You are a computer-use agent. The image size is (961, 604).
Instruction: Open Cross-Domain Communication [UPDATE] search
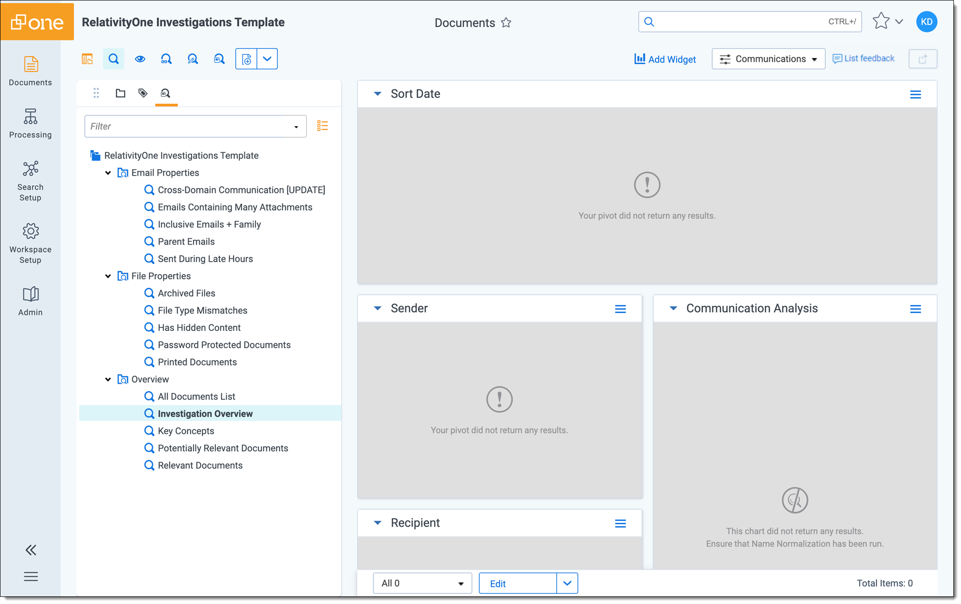(241, 190)
